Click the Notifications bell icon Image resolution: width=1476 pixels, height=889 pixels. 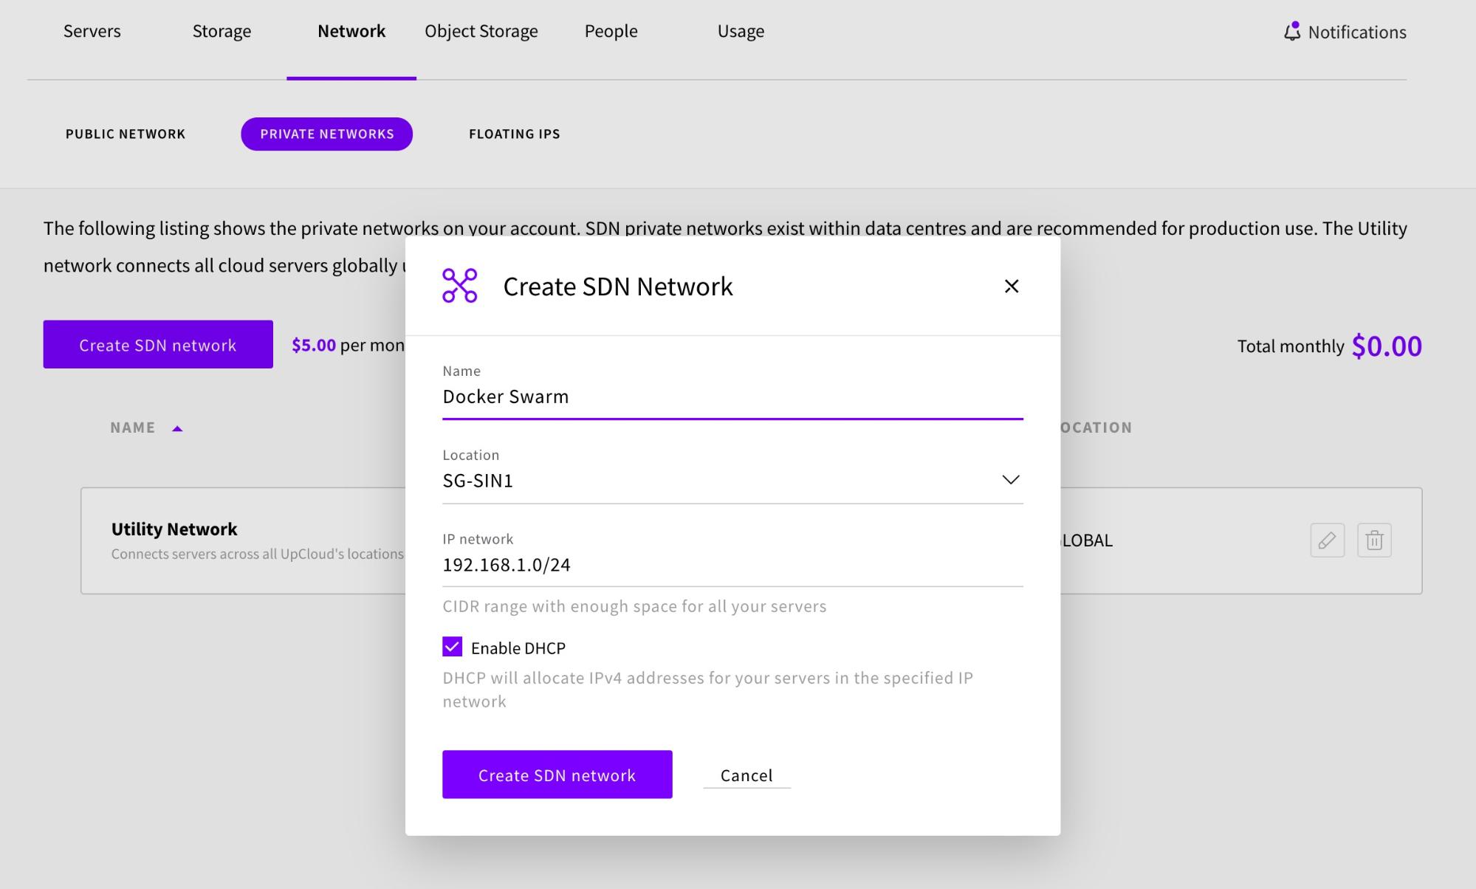pos(1291,32)
